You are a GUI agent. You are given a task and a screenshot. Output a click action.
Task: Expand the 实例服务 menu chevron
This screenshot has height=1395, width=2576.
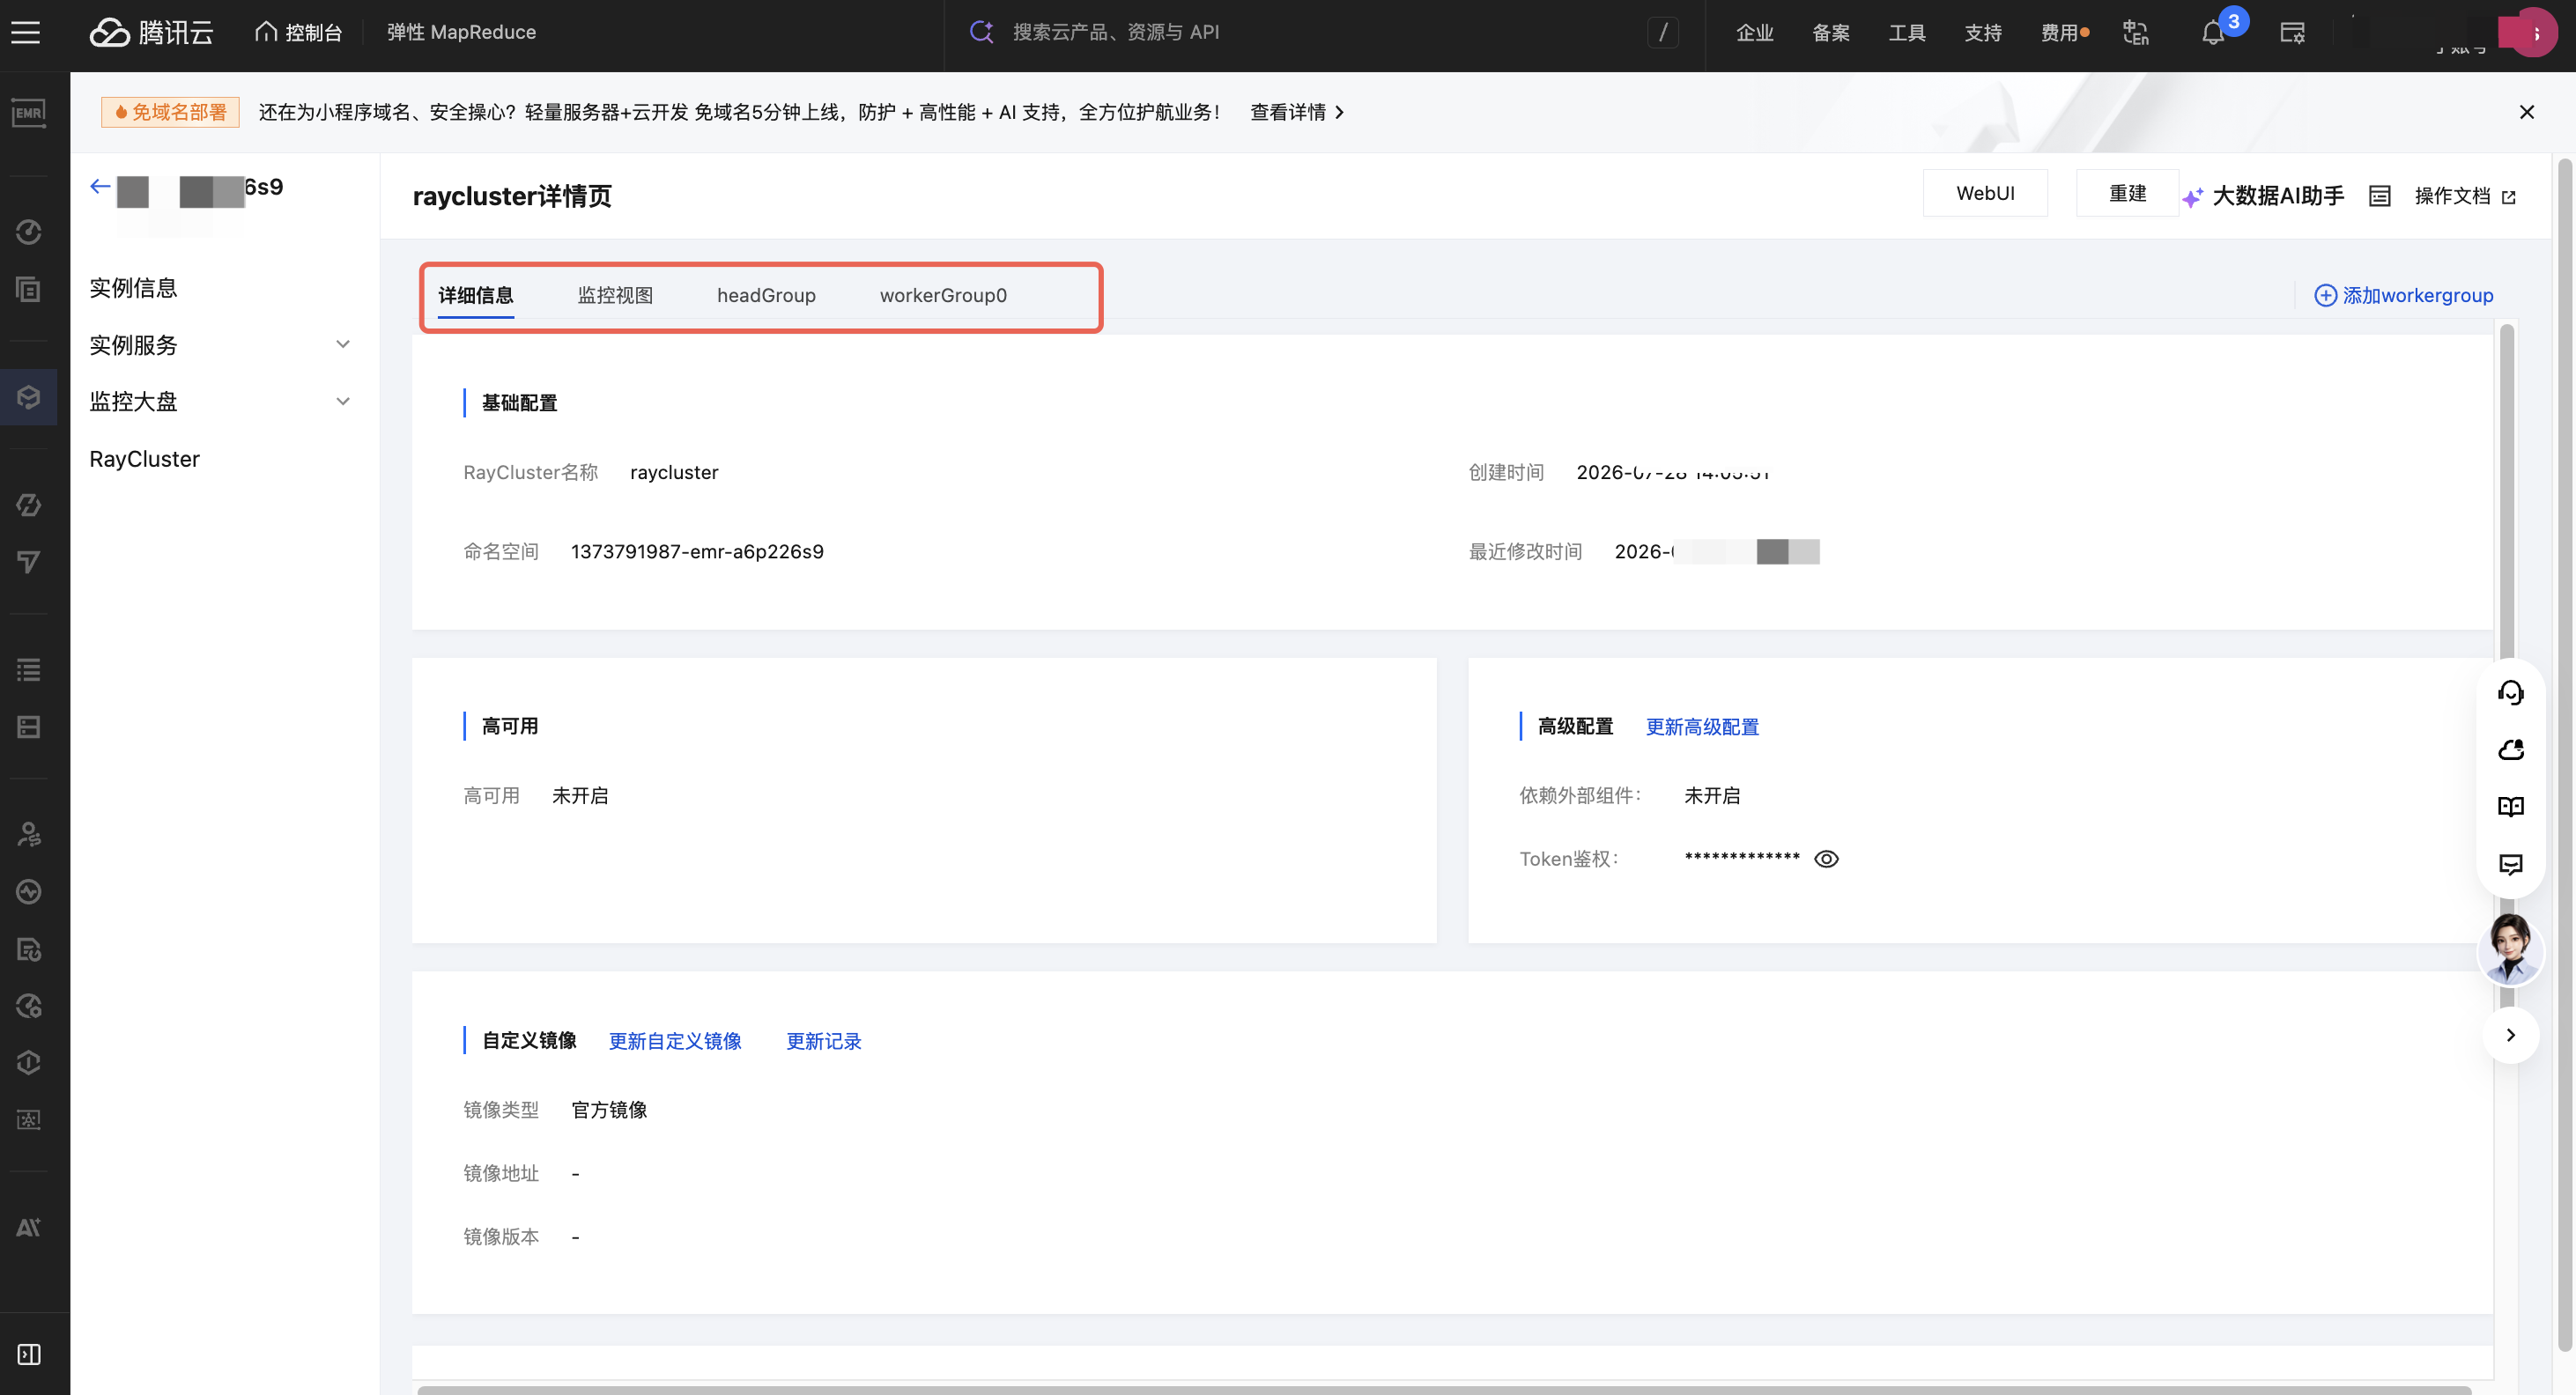343,345
